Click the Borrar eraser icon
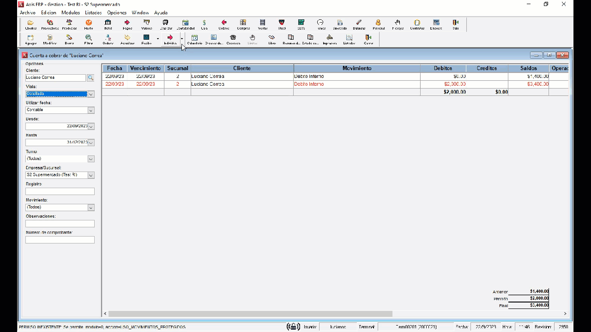The height and width of the screenshot is (332, 591). pos(69,39)
